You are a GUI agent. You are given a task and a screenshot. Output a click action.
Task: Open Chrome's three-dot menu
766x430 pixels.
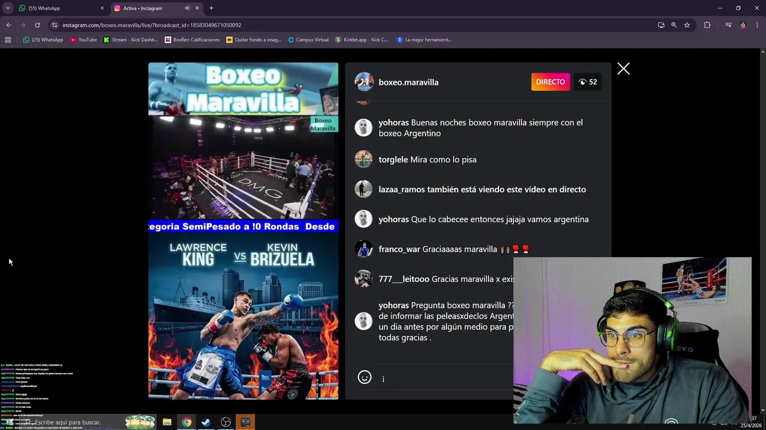757,25
